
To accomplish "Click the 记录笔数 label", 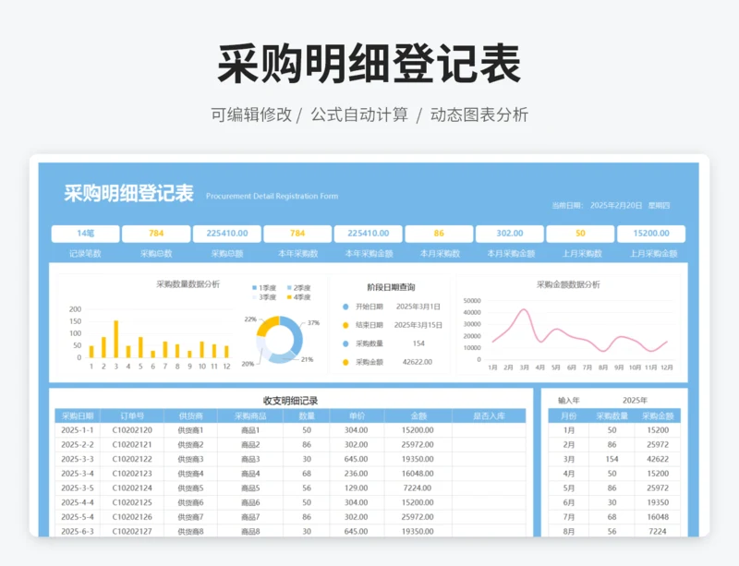I will tap(85, 254).
